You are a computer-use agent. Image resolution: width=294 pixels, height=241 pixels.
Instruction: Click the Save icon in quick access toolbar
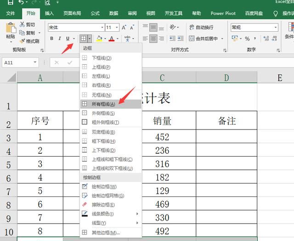click(10, 2)
